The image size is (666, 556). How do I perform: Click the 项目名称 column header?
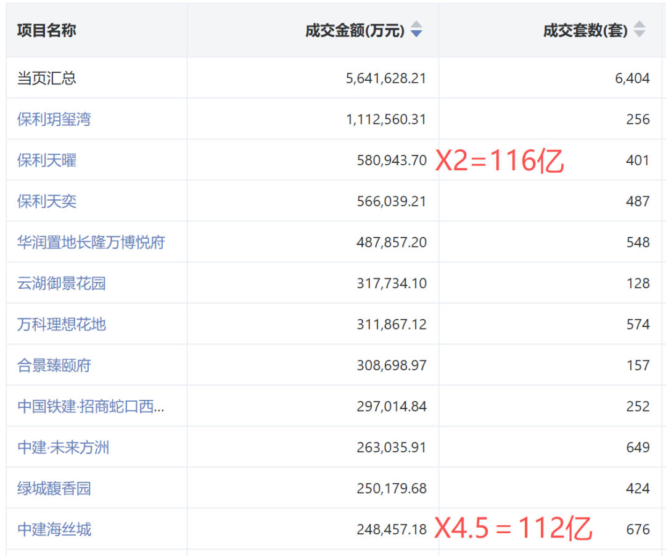click(47, 30)
